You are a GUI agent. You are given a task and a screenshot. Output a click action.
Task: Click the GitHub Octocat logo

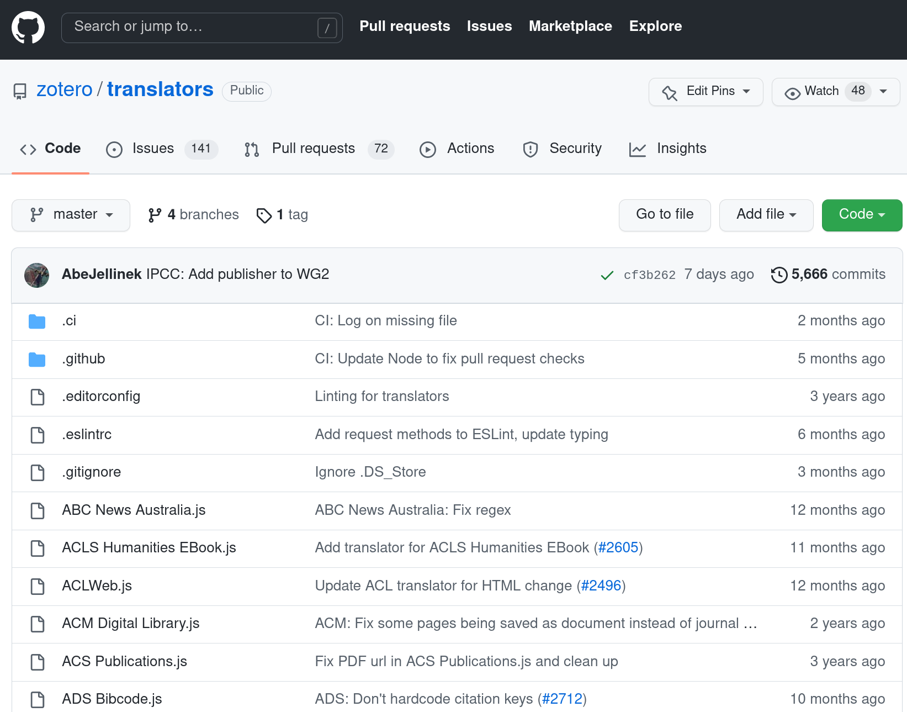28,27
